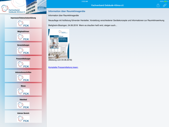The height and width of the screenshot is (127, 169).
Task: Click the Neuauflage mit Auflistung paragraph
Action: tap(106, 21)
